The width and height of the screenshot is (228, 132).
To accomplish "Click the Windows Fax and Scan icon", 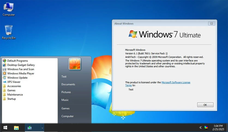I will (x=5, y=69).
